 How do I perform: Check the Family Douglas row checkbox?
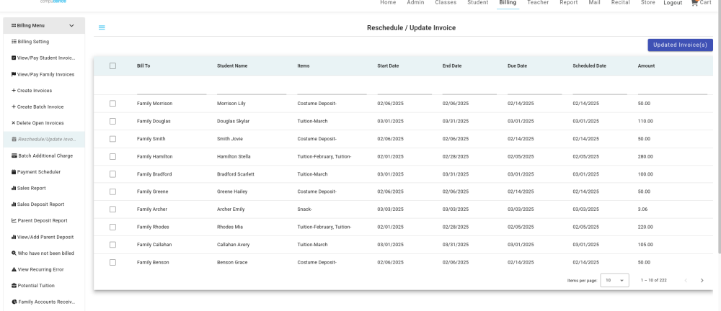click(112, 121)
